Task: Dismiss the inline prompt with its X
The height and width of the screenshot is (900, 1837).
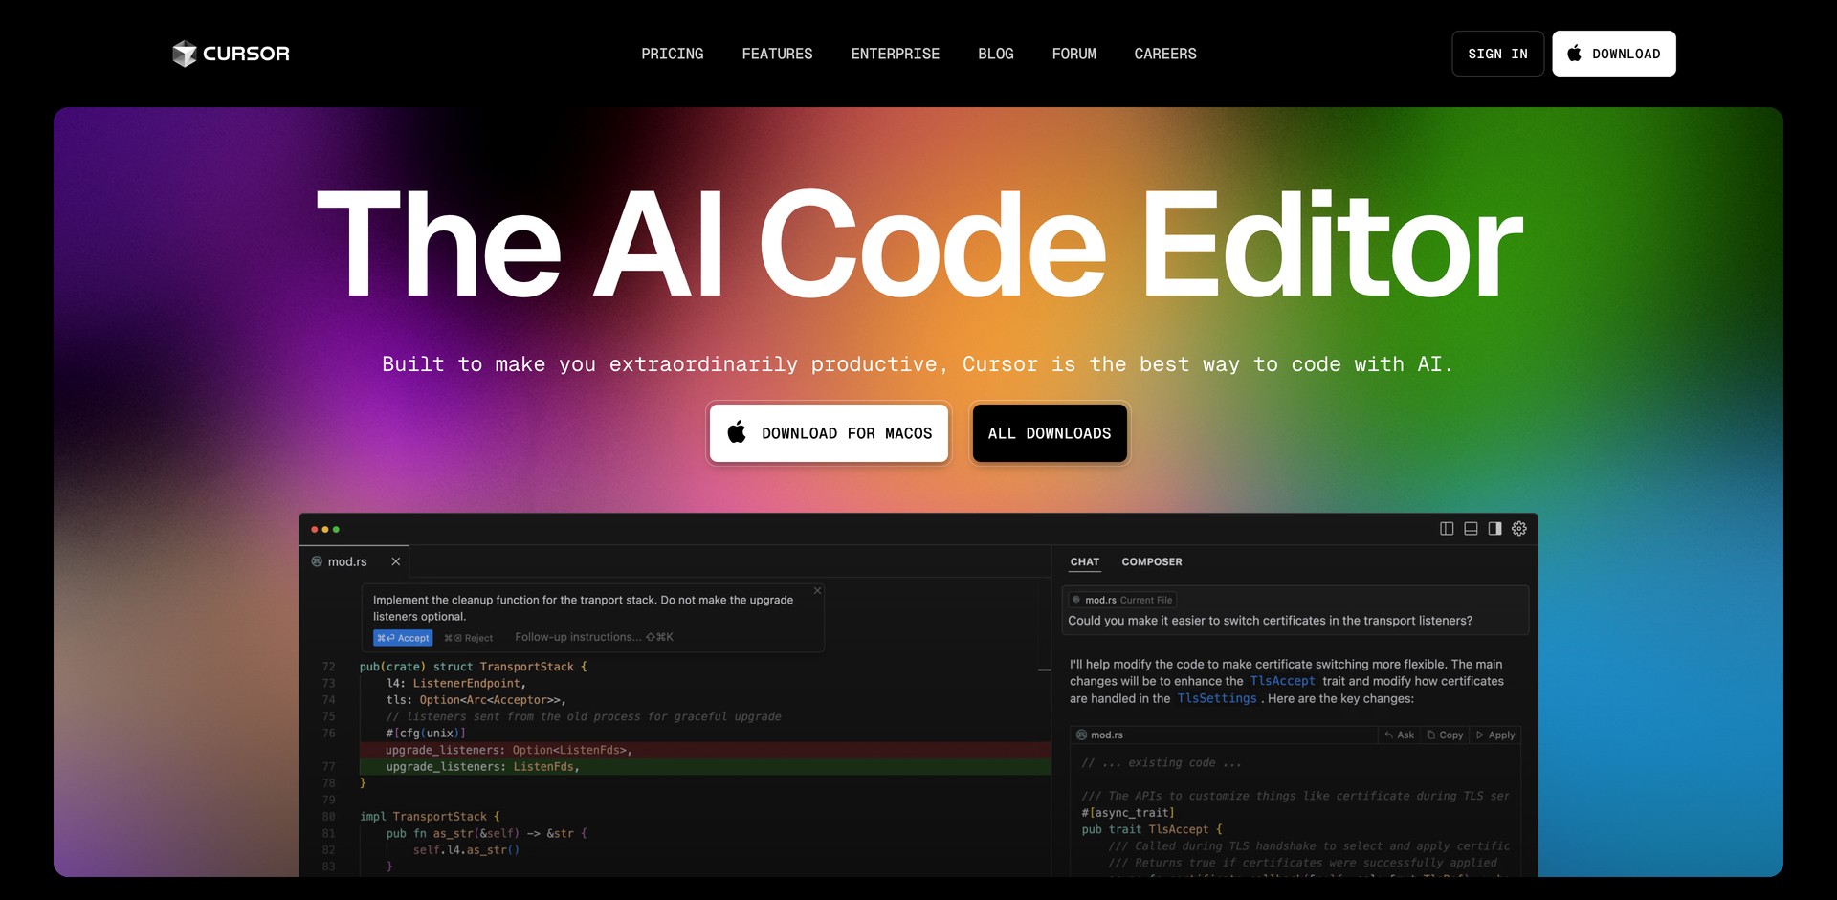Action: pos(817,591)
